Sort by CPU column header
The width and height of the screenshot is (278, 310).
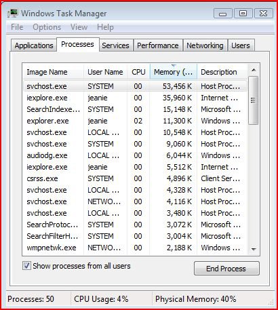pyautogui.click(x=138, y=72)
